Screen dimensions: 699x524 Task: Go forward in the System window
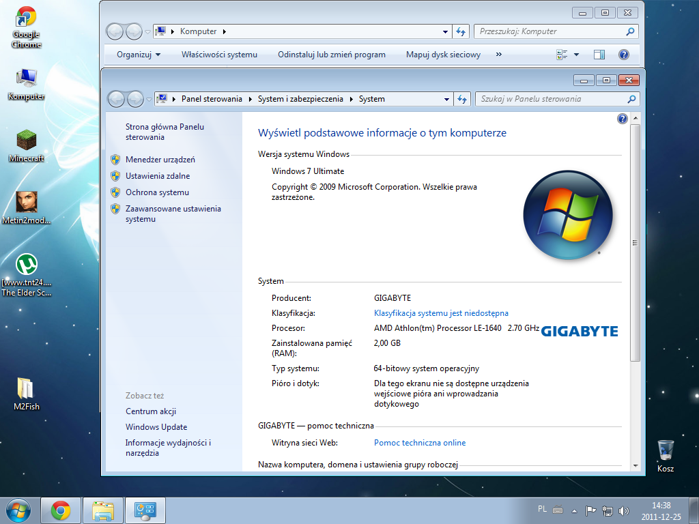[x=135, y=99]
